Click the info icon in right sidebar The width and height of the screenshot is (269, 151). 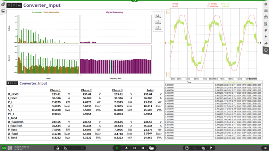pyautogui.click(x=265, y=50)
